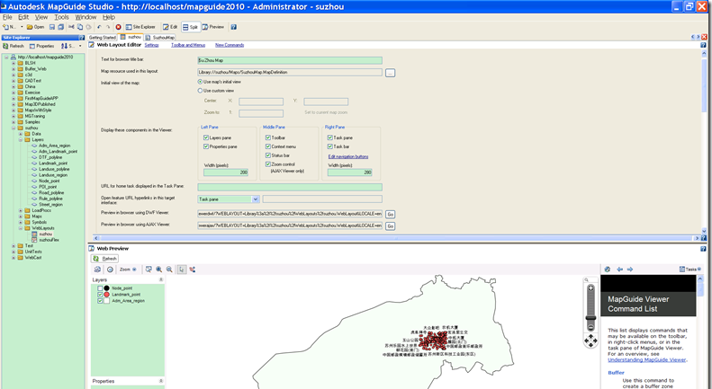Click the Zoom Out magnifier icon
This screenshot has height=389, width=712.
169,270
